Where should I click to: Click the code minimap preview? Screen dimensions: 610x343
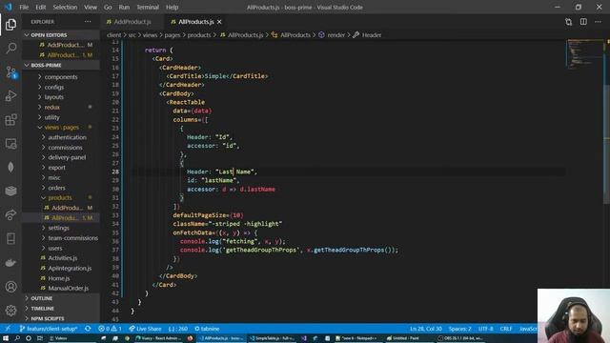pos(584,53)
